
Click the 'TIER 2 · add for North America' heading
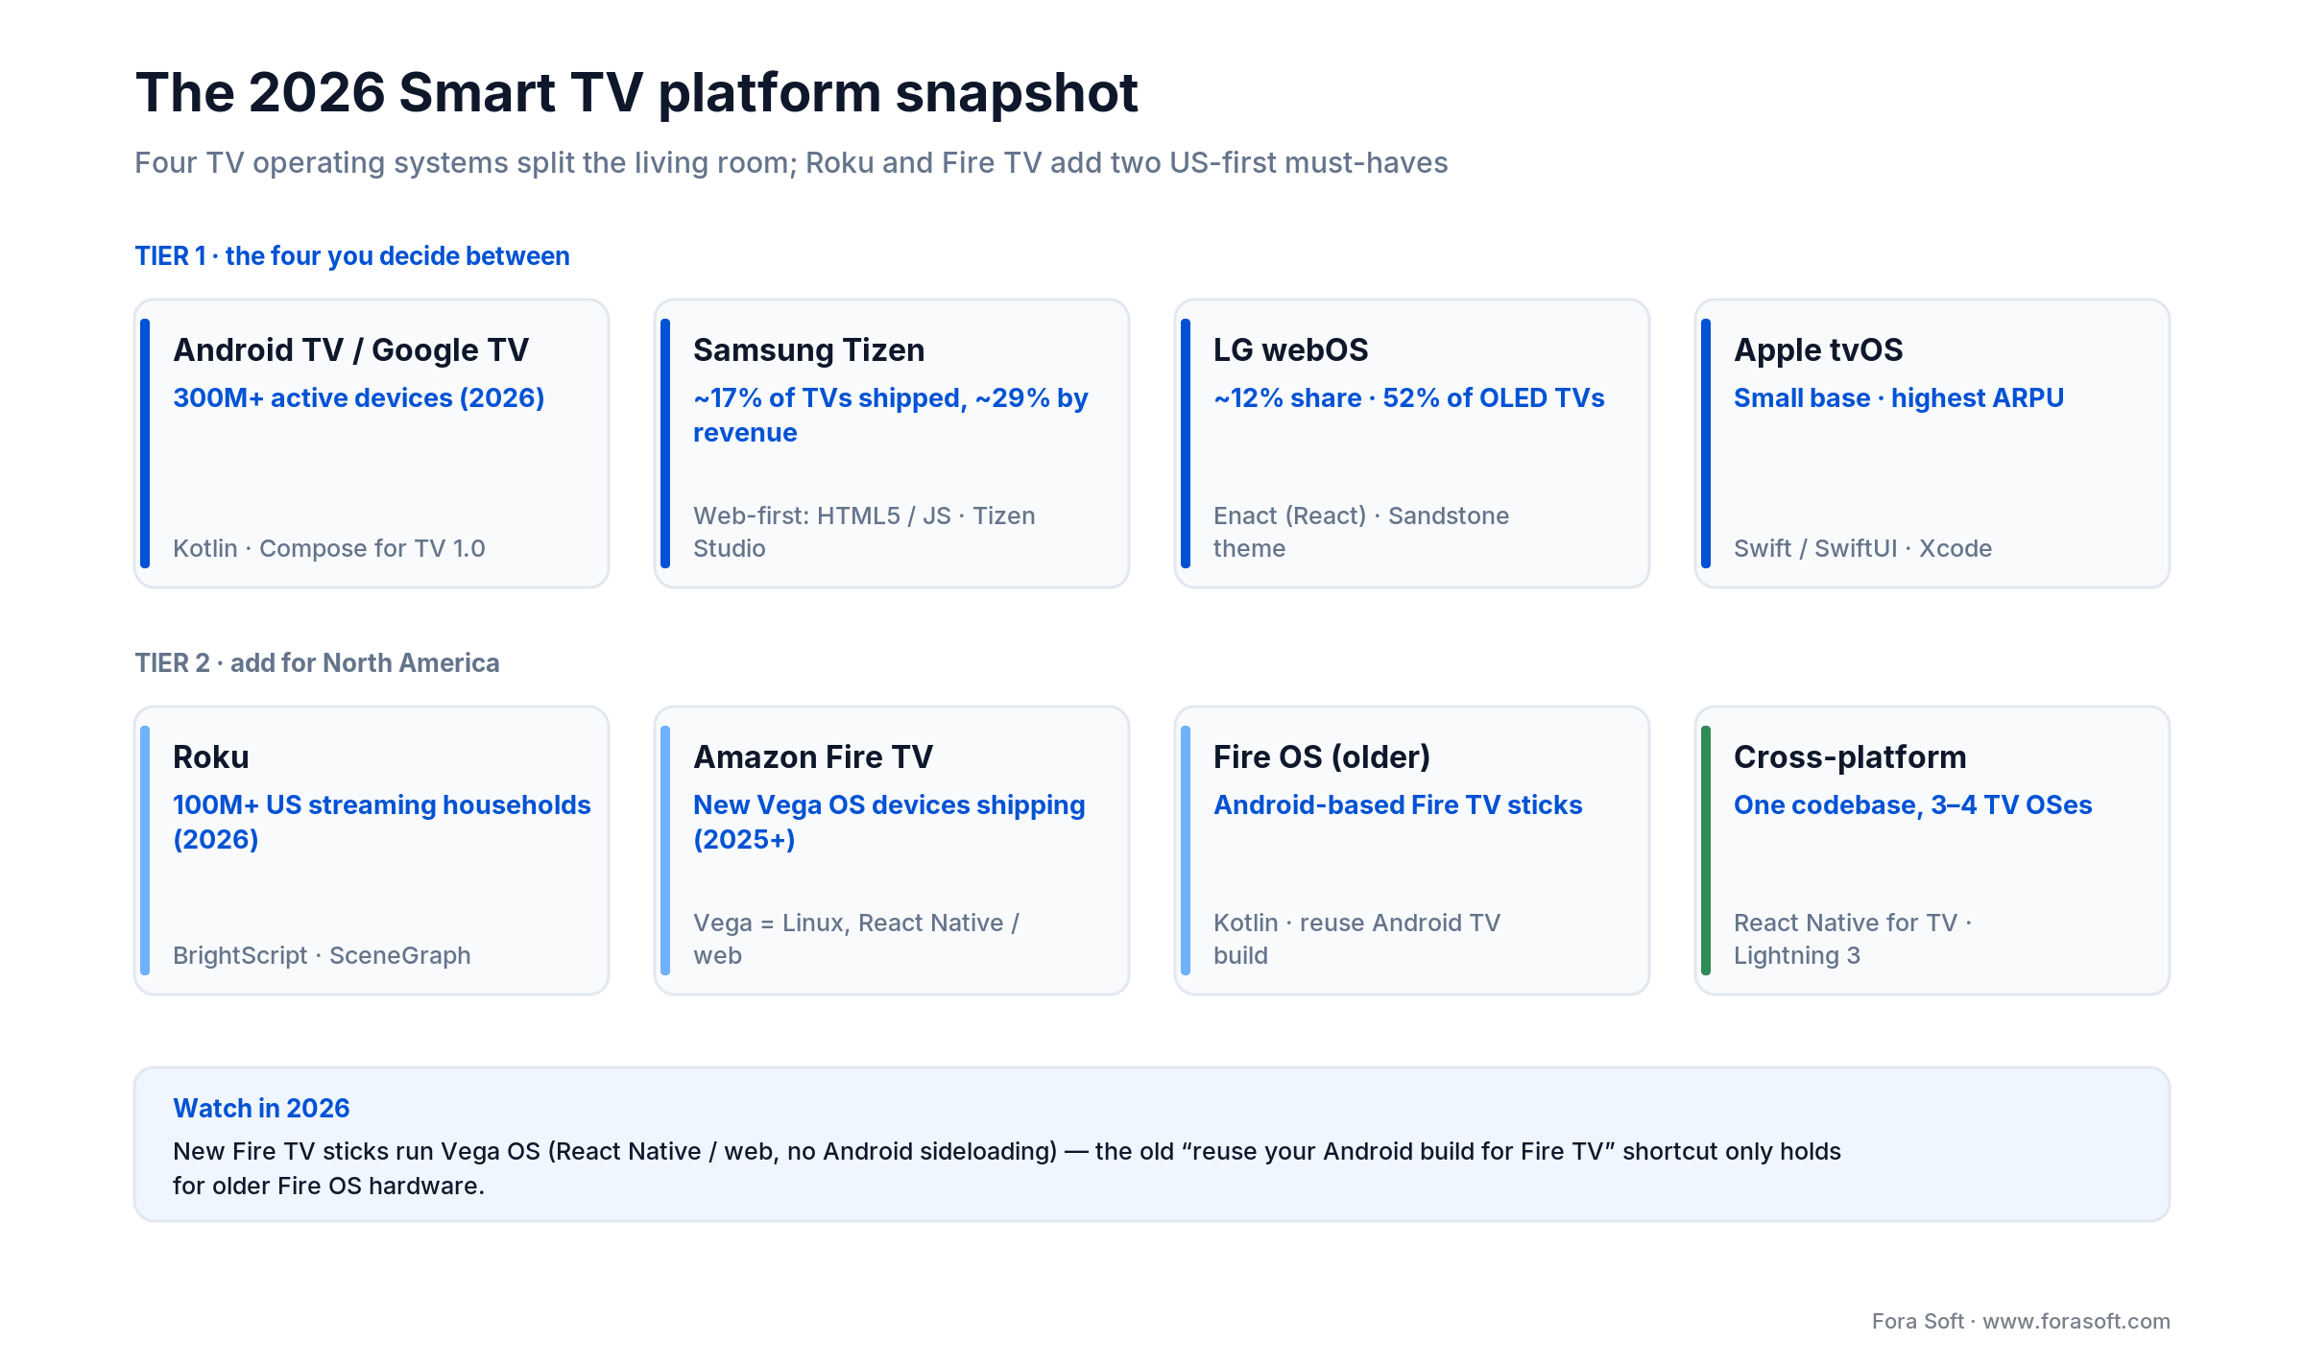317,663
